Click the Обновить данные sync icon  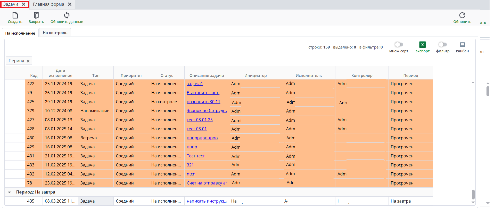pos(67,15)
